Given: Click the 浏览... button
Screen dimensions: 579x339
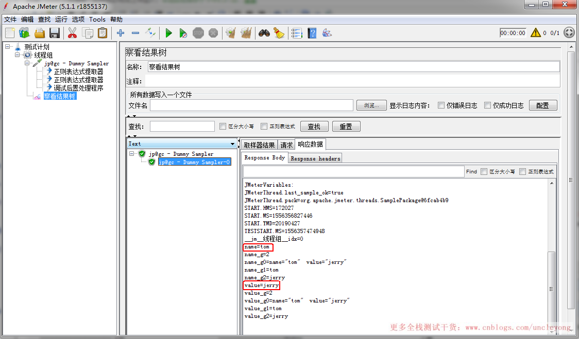Looking at the screenshot, I should coord(371,105).
